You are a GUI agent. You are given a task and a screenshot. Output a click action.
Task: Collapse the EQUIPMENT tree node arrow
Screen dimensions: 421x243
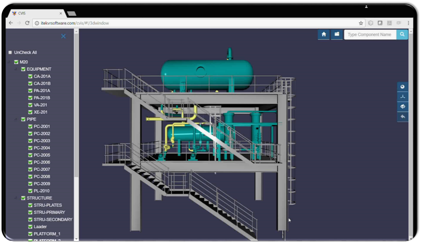(x=16, y=69)
